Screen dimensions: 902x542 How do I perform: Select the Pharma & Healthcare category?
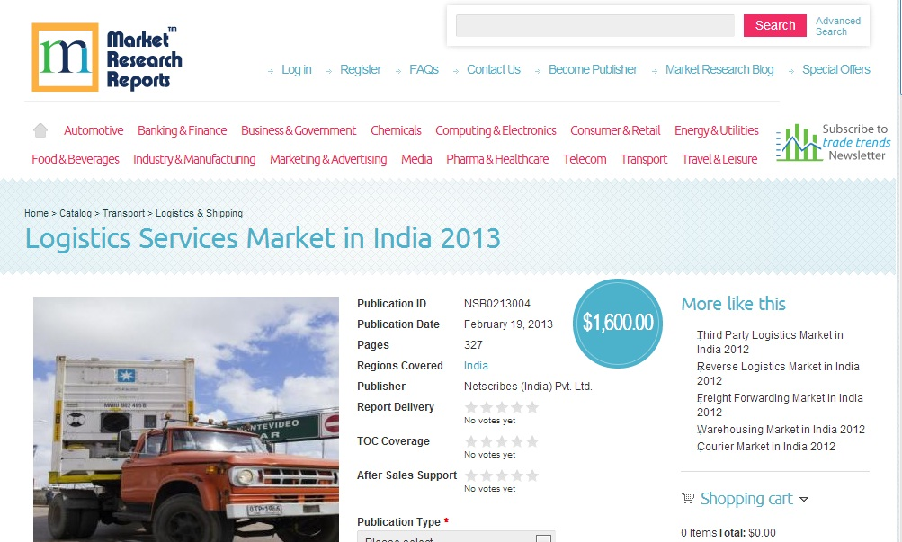click(x=497, y=159)
